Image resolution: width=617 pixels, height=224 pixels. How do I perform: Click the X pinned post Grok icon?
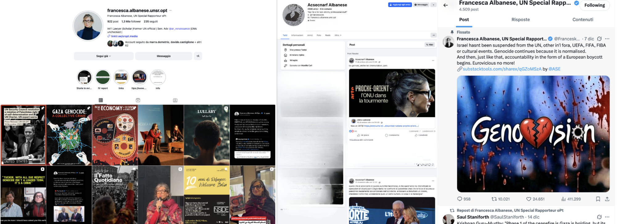tap(599, 39)
